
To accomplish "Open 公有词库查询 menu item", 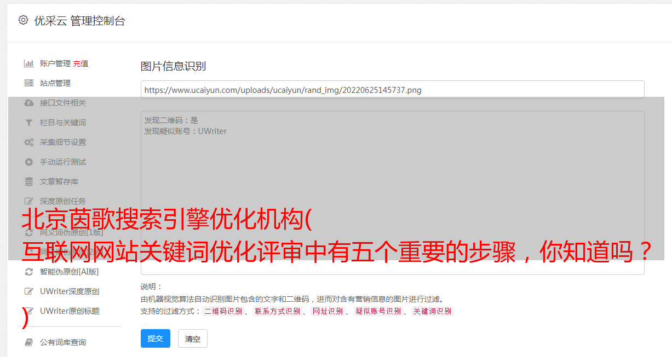I will [x=63, y=342].
